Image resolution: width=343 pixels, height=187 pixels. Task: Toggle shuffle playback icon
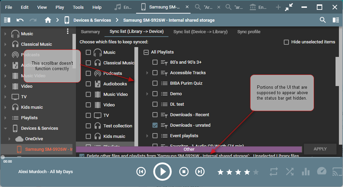point(290,172)
